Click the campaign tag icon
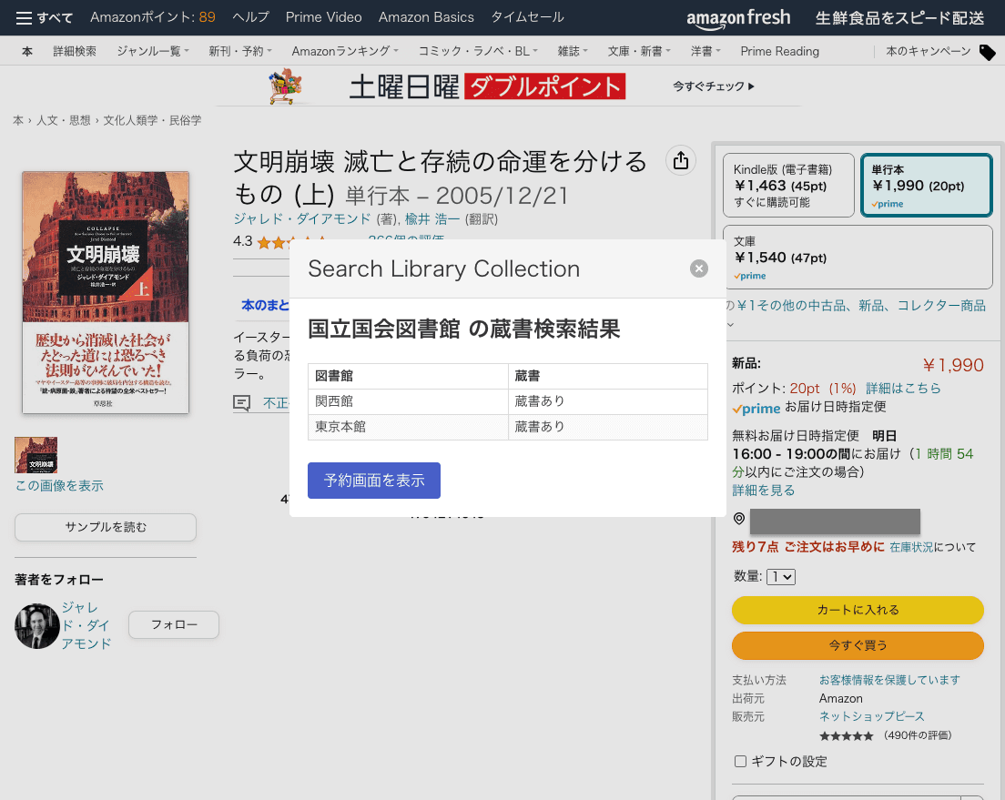Screen dimensions: 1005x800 (987, 52)
